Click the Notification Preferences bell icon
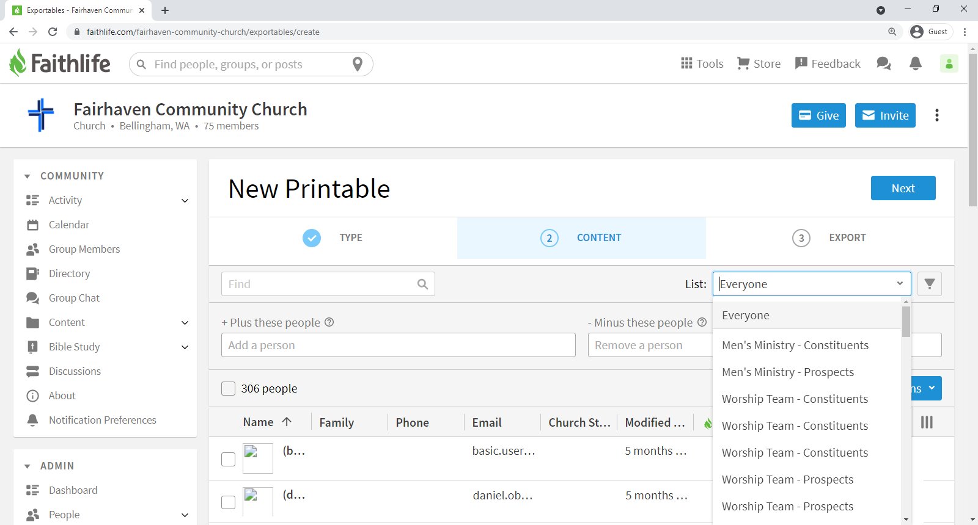The image size is (978, 525). [33, 420]
